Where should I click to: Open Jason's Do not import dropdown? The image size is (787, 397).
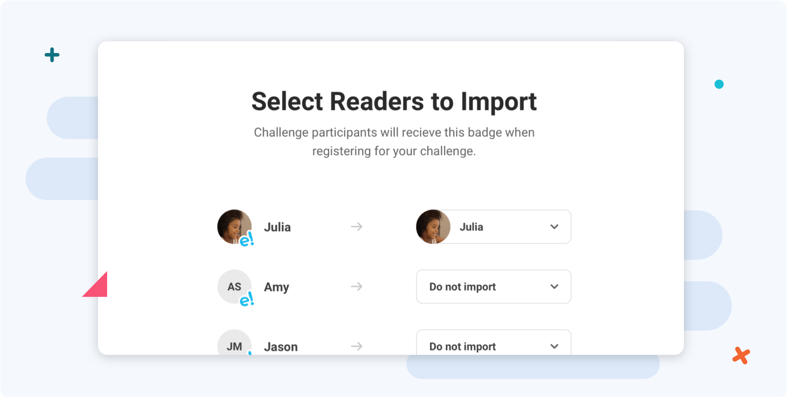(x=494, y=342)
